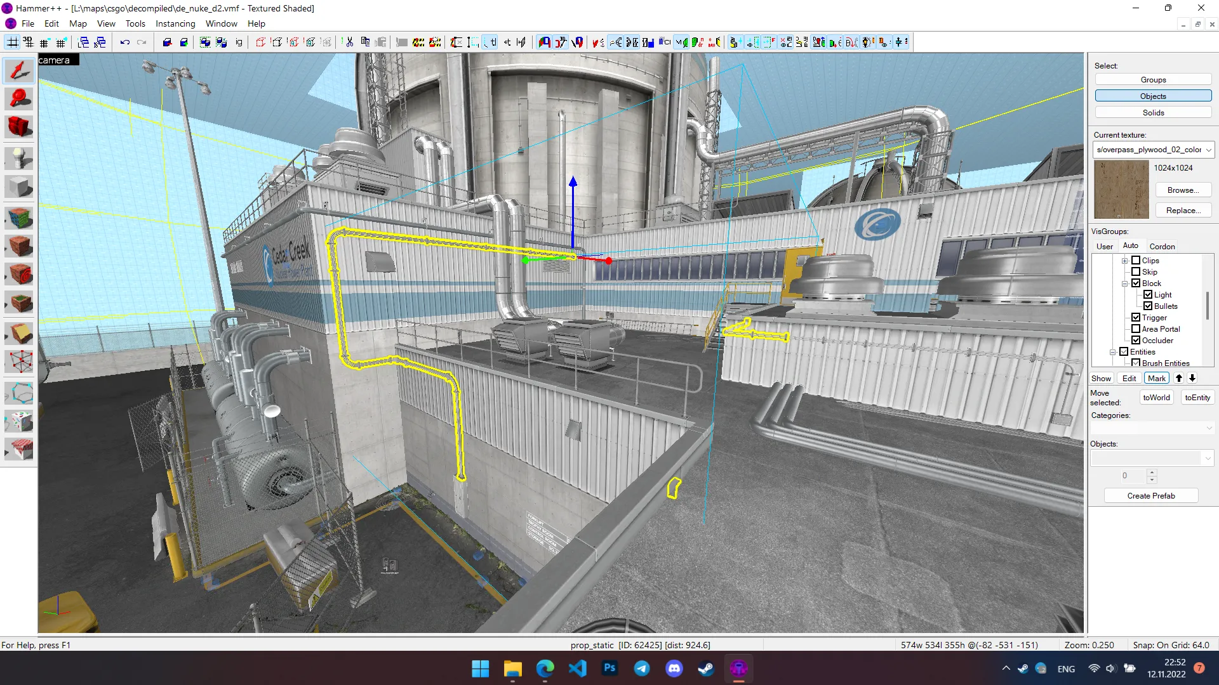The height and width of the screenshot is (685, 1219).
Task: Switch to the Cordon visgroup tab
Action: (1162, 246)
